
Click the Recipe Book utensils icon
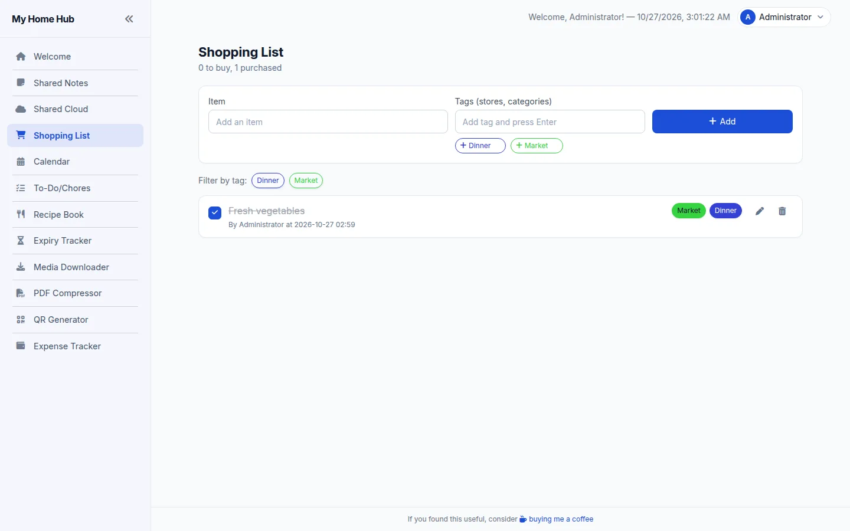click(21, 214)
